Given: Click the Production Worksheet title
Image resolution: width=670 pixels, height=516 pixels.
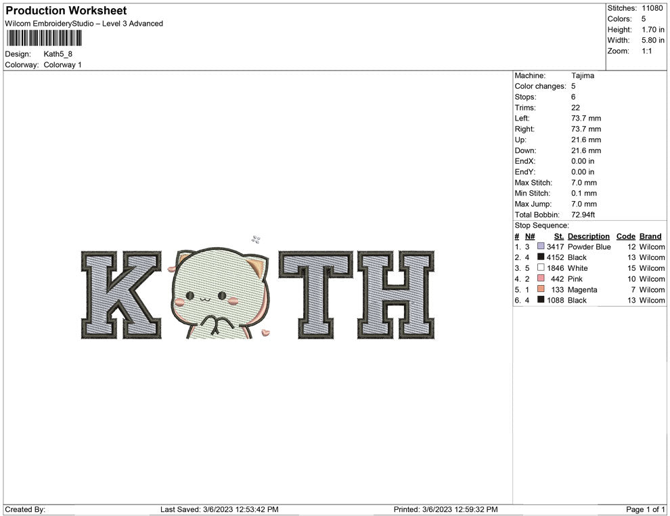Looking at the screenshot, I should (x=66, y=11).
